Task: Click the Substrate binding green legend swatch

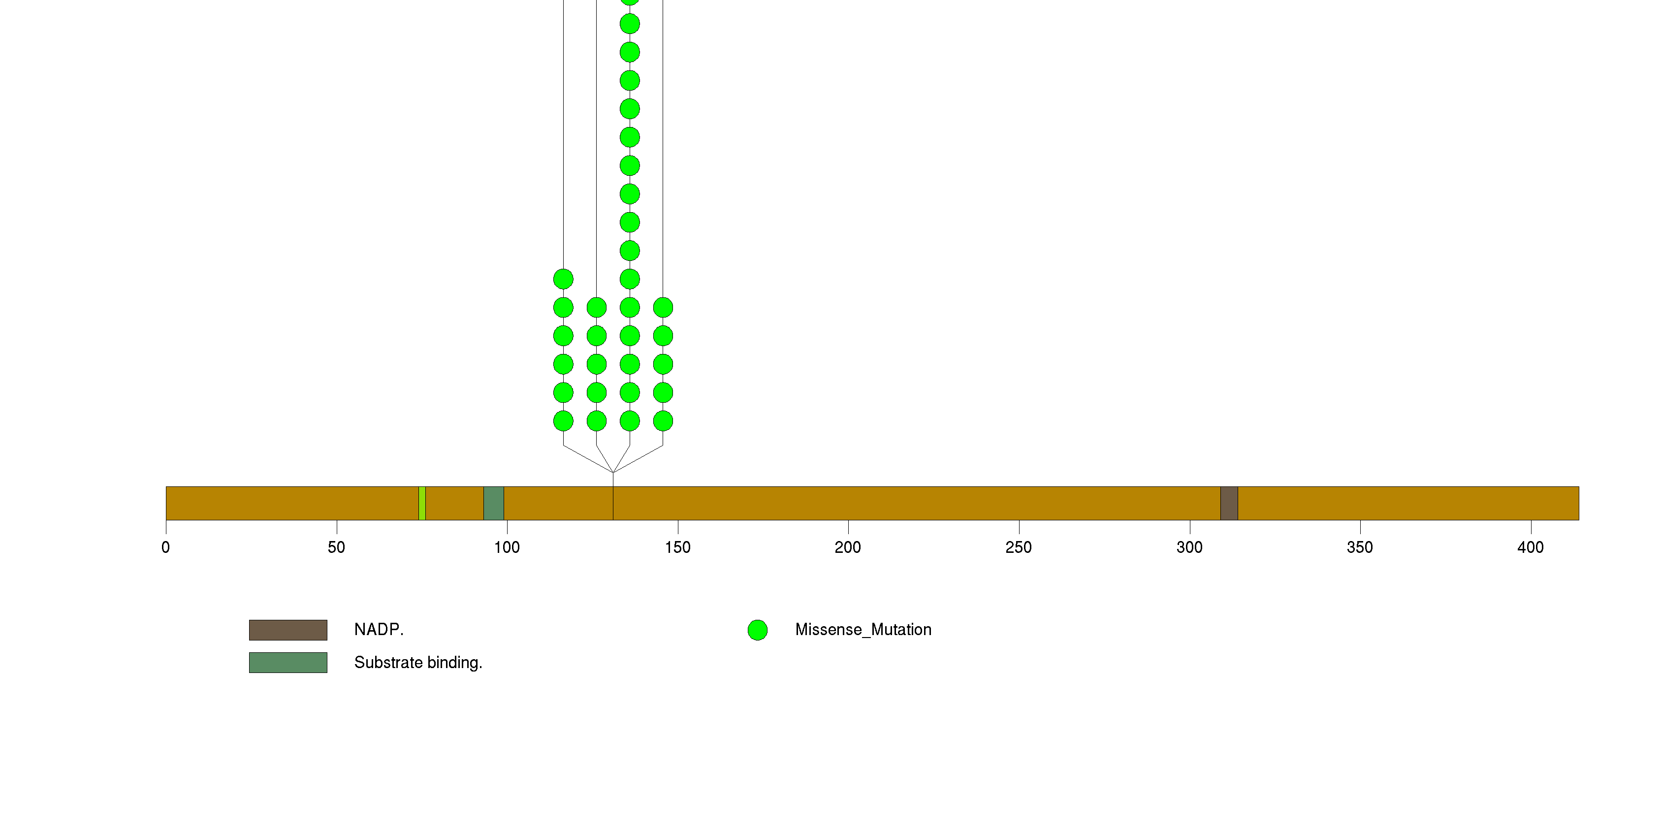Action: coord(288,662)
